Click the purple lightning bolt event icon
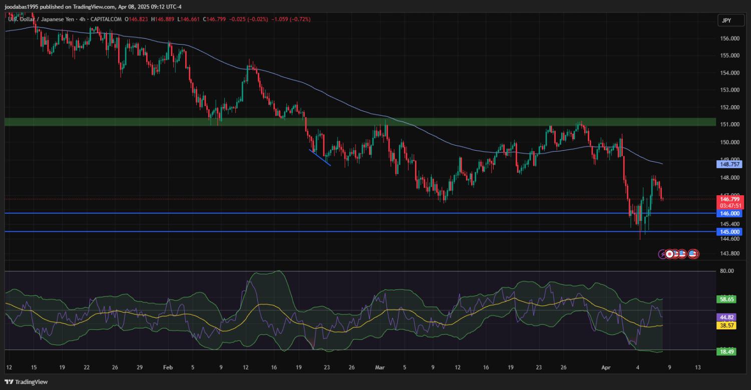 [x=663, y=254]
